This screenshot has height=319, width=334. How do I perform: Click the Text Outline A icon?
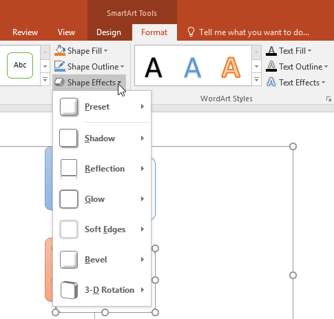271,66
